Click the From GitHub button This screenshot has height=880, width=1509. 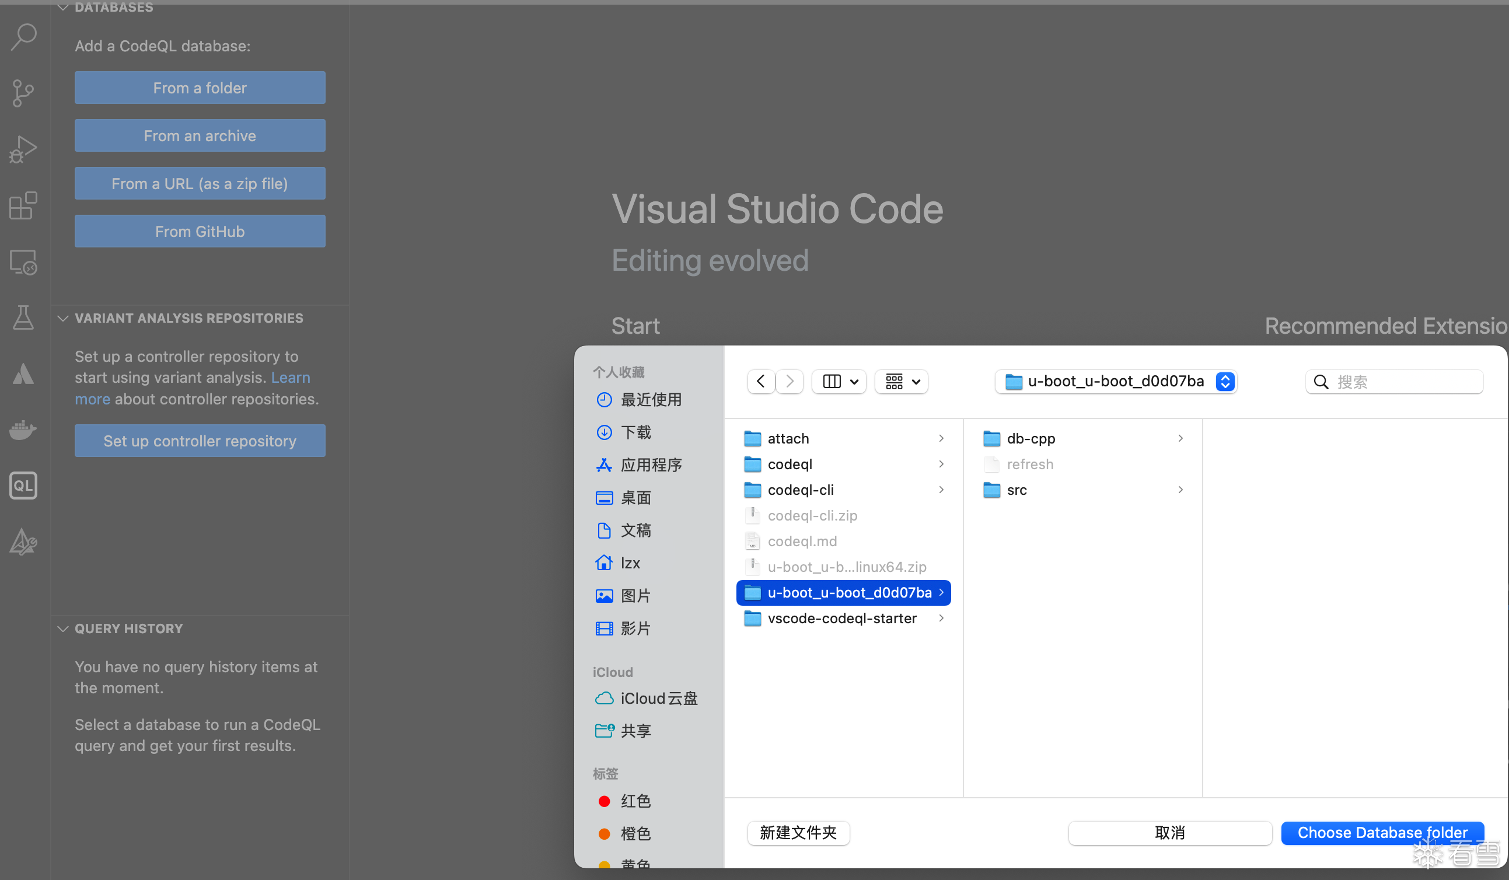coord(200,231)
